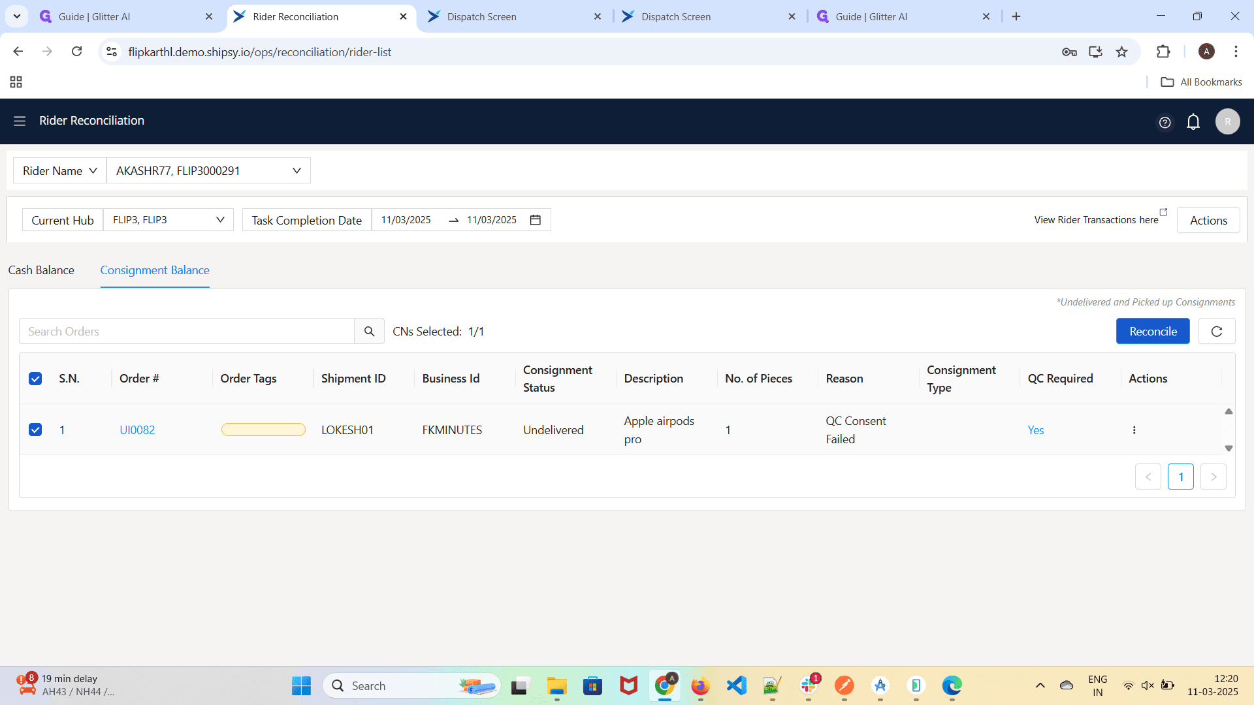Close the Rider Reconciliation browser tab
Viewport: 1254px width, 705px height.
click(x=404, y=16)
